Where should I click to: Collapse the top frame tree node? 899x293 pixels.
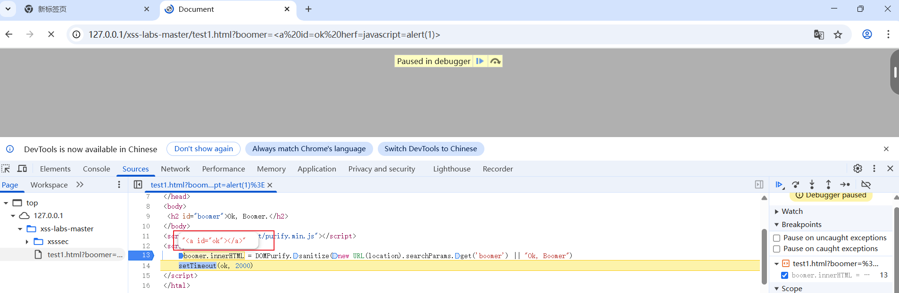click(x=6, y=203)
